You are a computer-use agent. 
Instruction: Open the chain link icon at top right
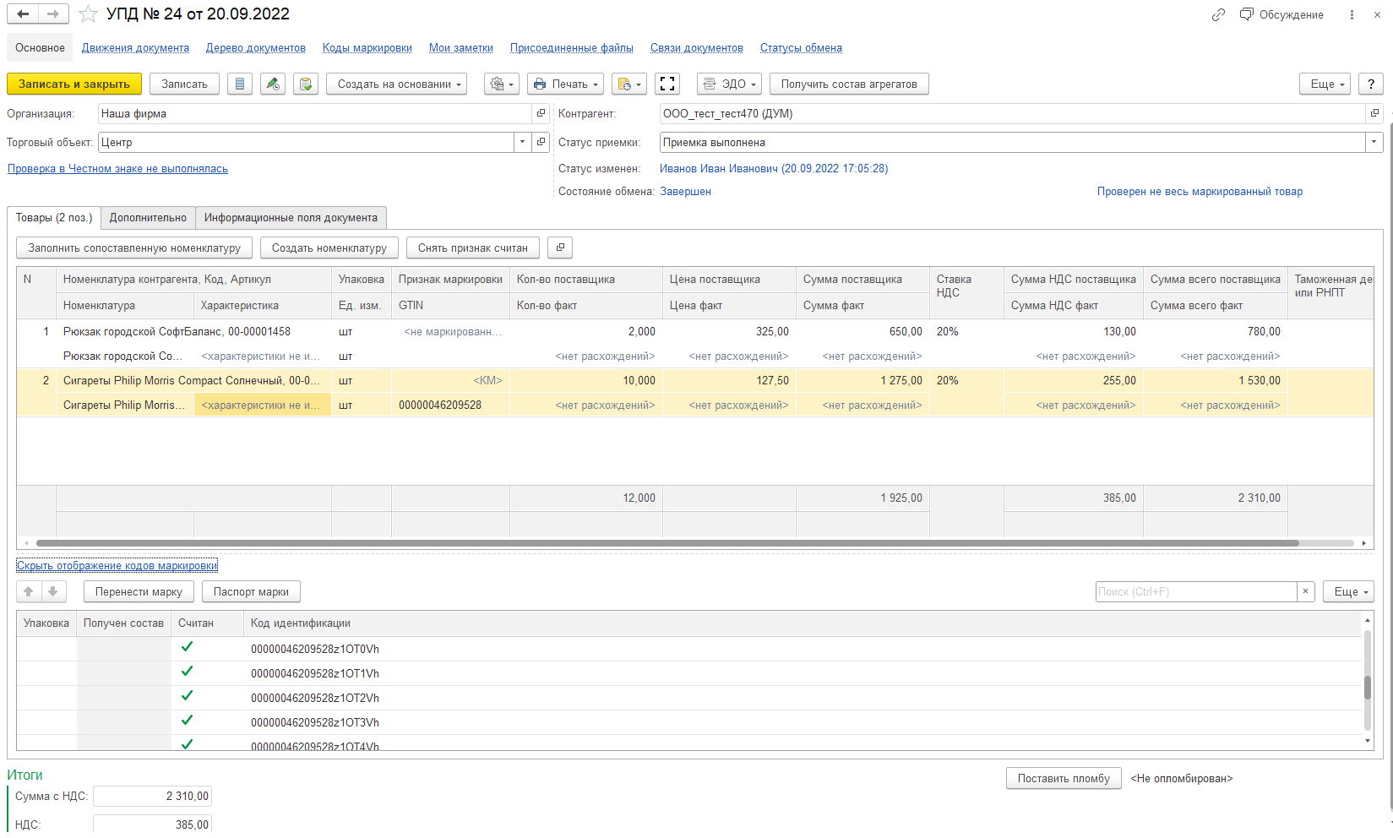coord(1217,14)
